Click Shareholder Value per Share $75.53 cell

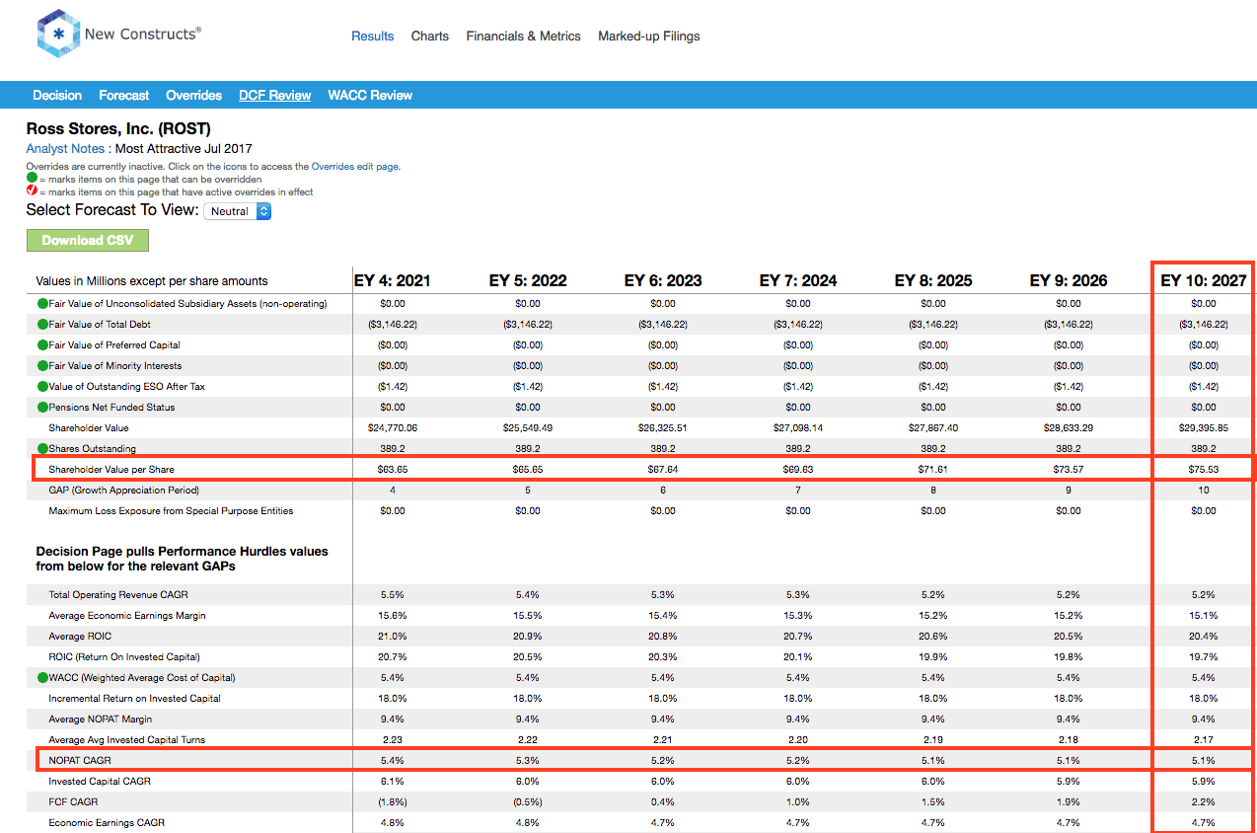(1204, 469)
